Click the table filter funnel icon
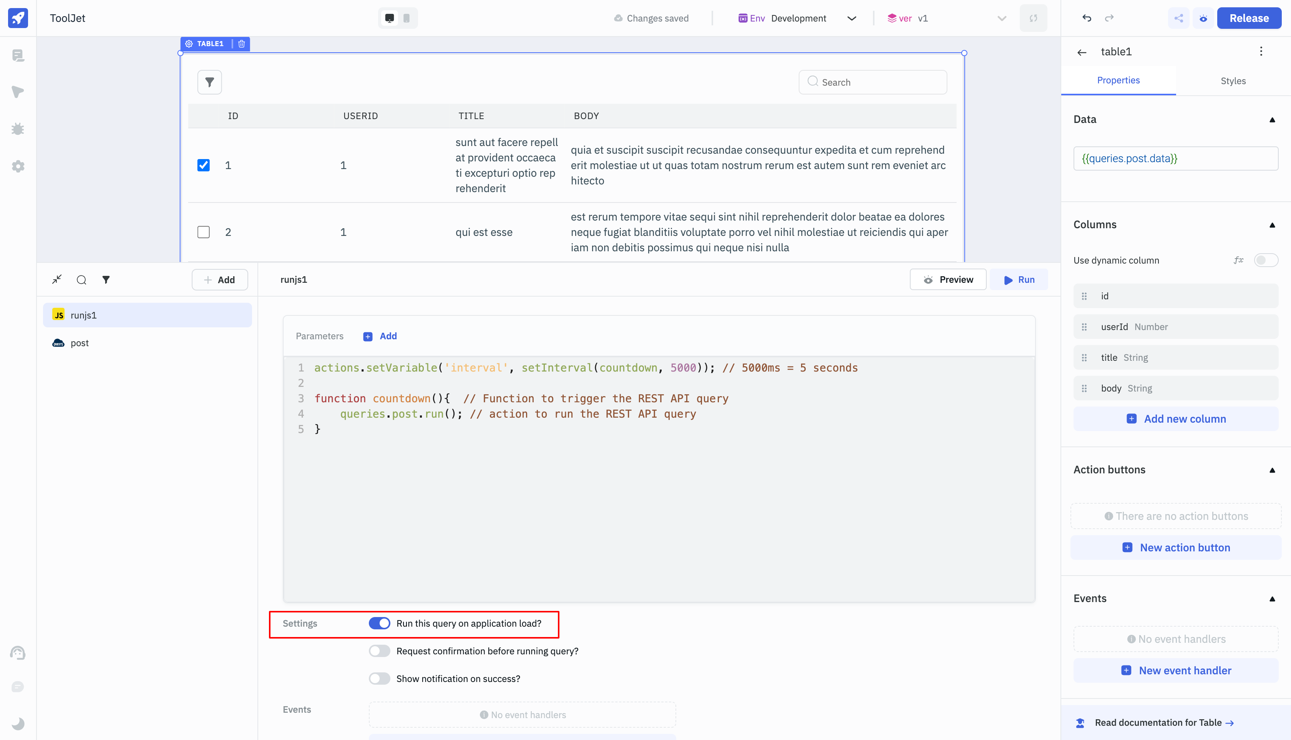The image size is (1291, 740). coord(209,82)
